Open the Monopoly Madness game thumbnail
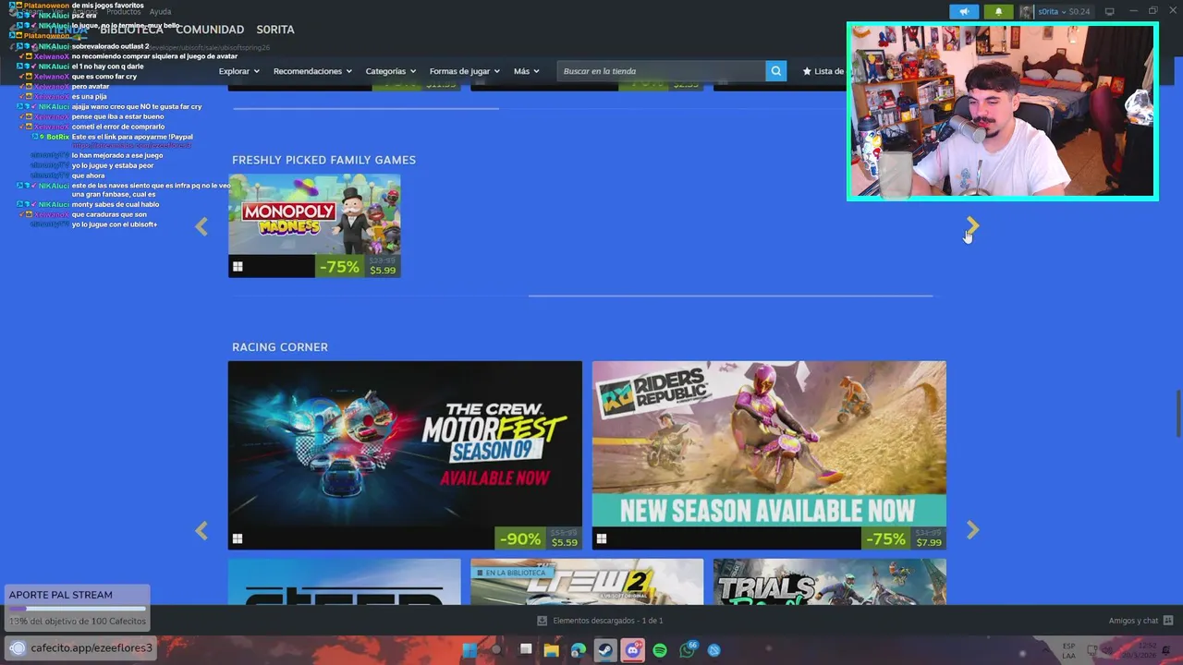 coord(314,214)
